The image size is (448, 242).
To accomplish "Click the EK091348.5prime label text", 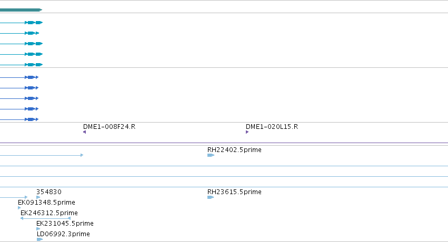I will tap(46, 203).
